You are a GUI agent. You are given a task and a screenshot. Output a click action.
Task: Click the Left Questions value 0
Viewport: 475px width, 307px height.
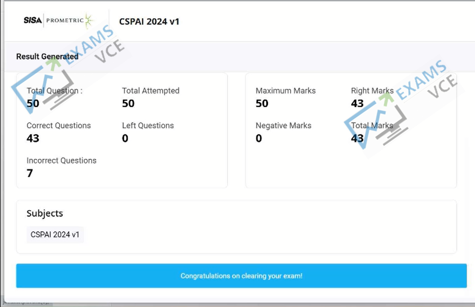(125, 138)
